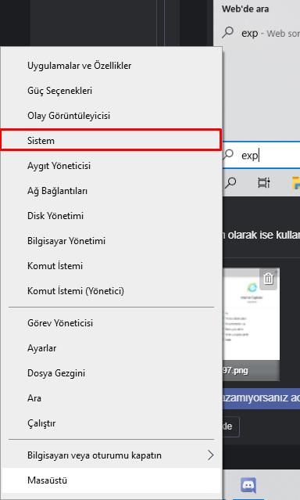Screen dimensions: 300x500
Task: Open Ayarlar from the menu
Action: [x=111, y=348]
